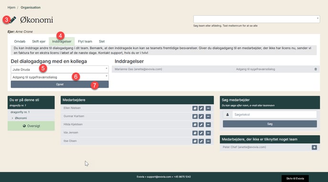Screen dimensions: 328x182
Task: Click the Ilse Olsen employee name
Action: tap(70, 141)
